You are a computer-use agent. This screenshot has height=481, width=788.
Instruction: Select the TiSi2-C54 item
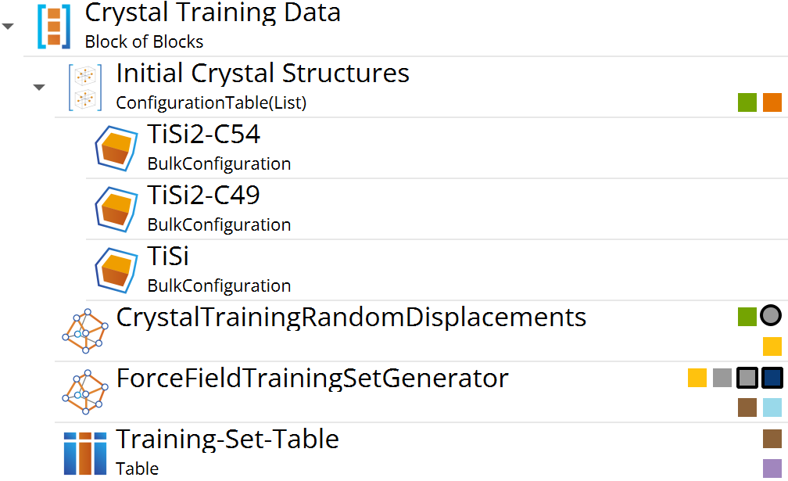[x=203, y=135]
